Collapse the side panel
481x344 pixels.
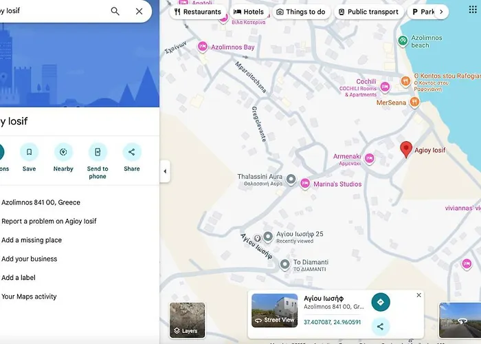click(165, 171)
